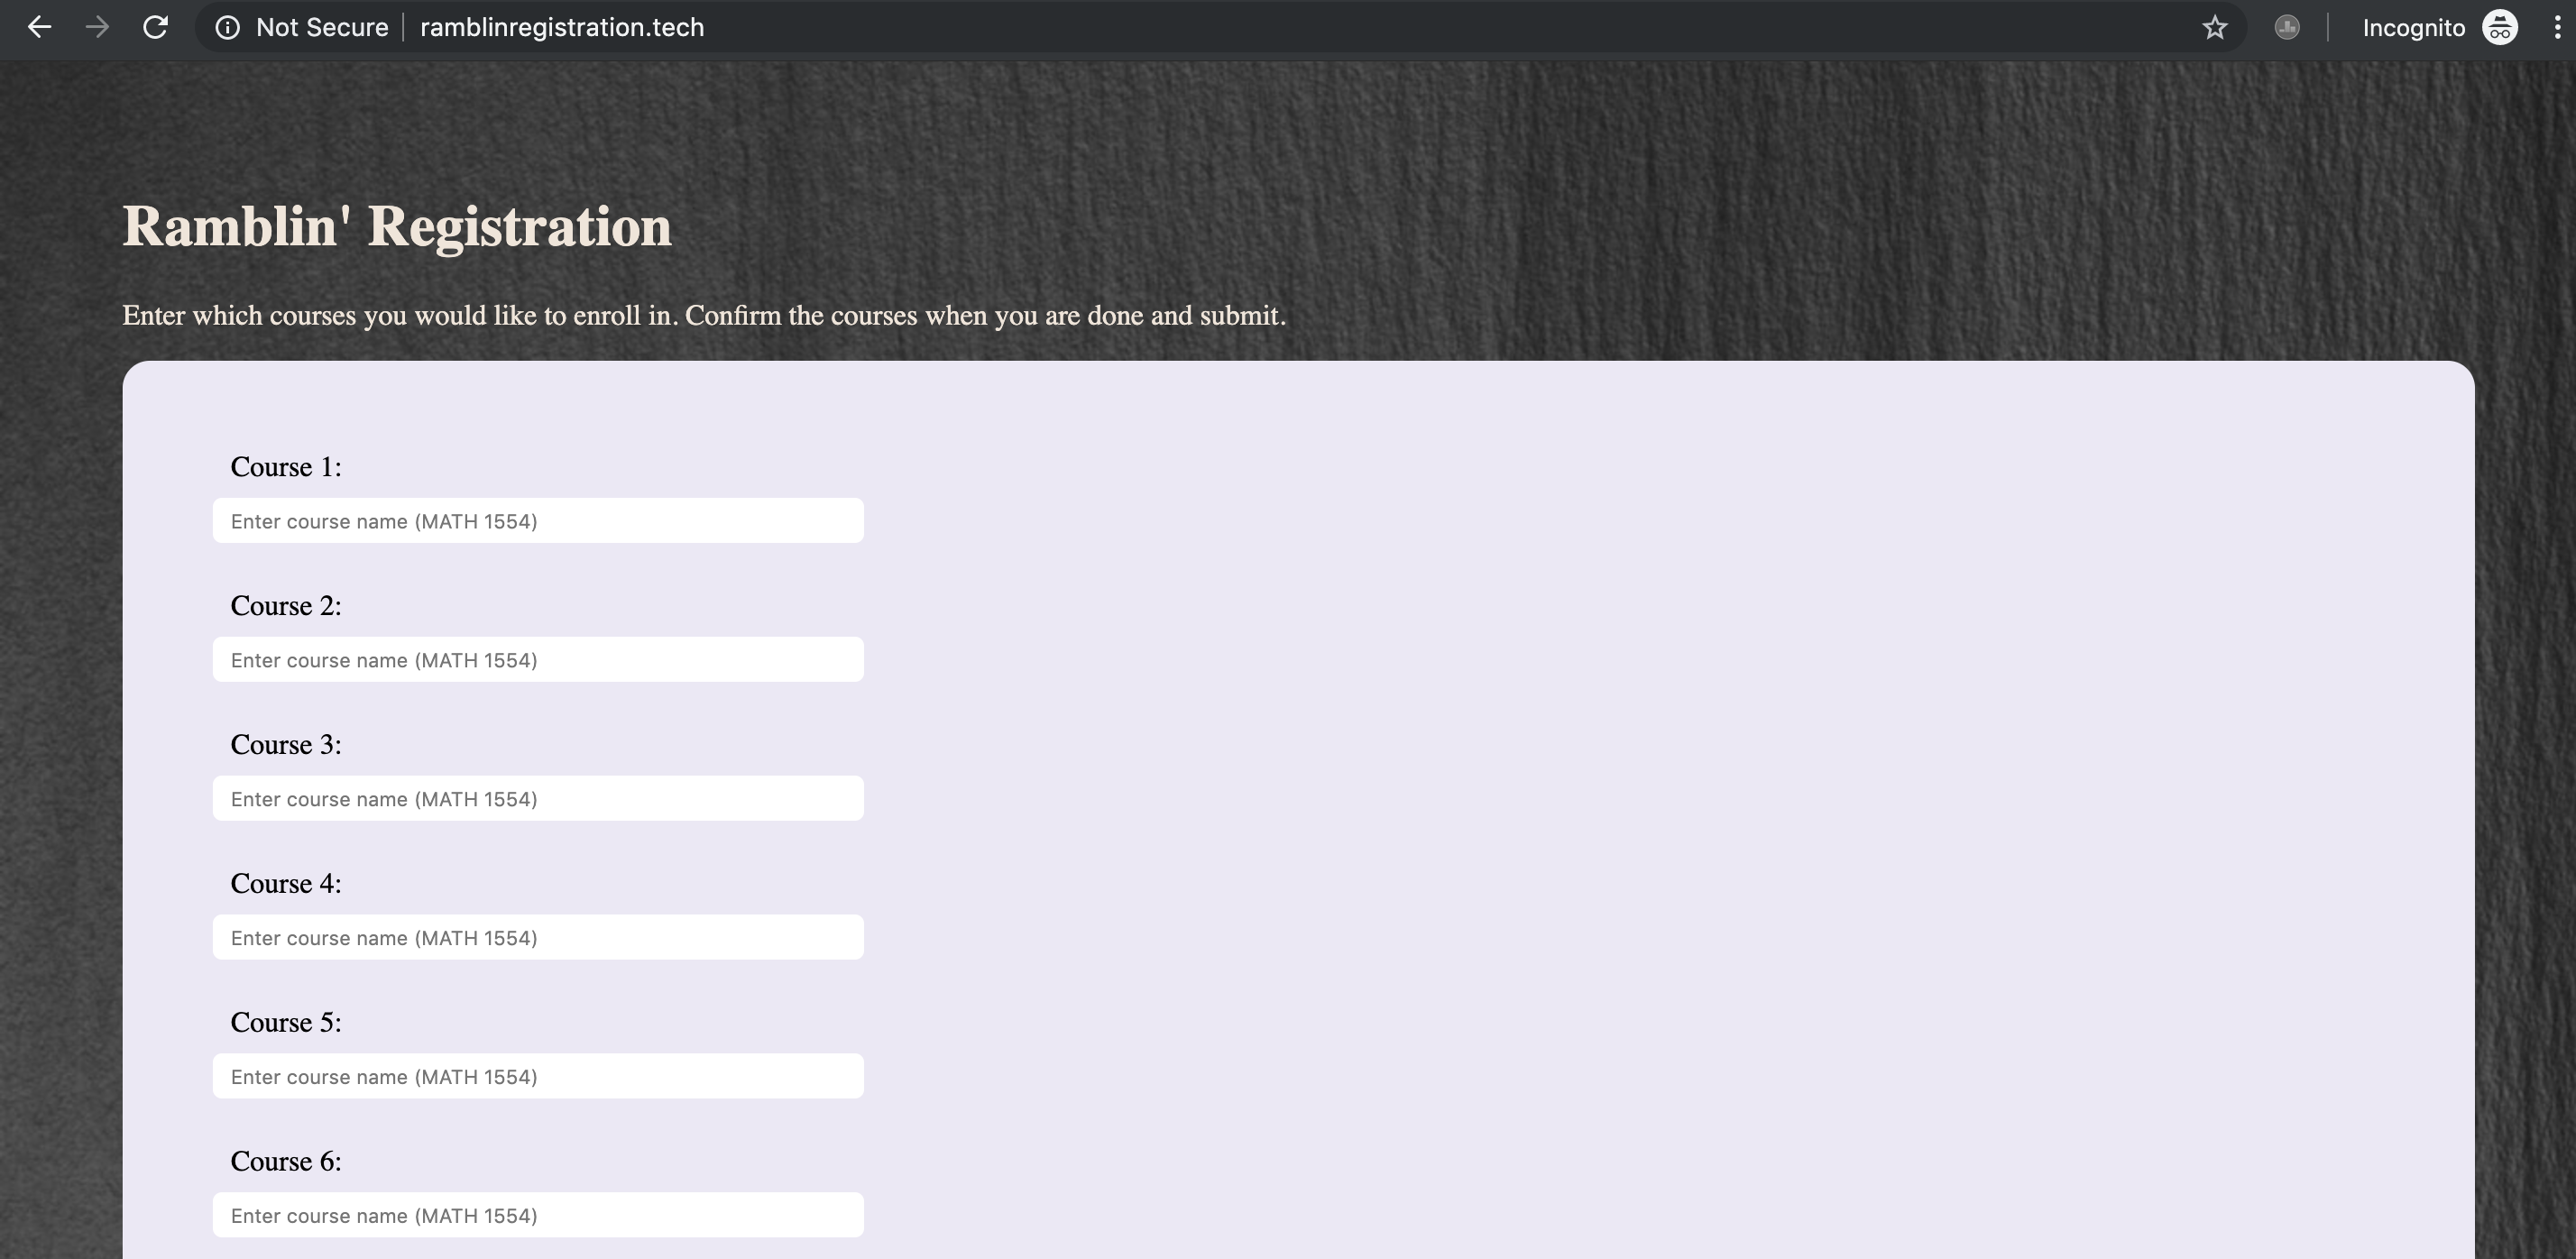2576x1259 pixels.
Task: Click the Incognito spy-hat icon
Action: pos(2499,27)
